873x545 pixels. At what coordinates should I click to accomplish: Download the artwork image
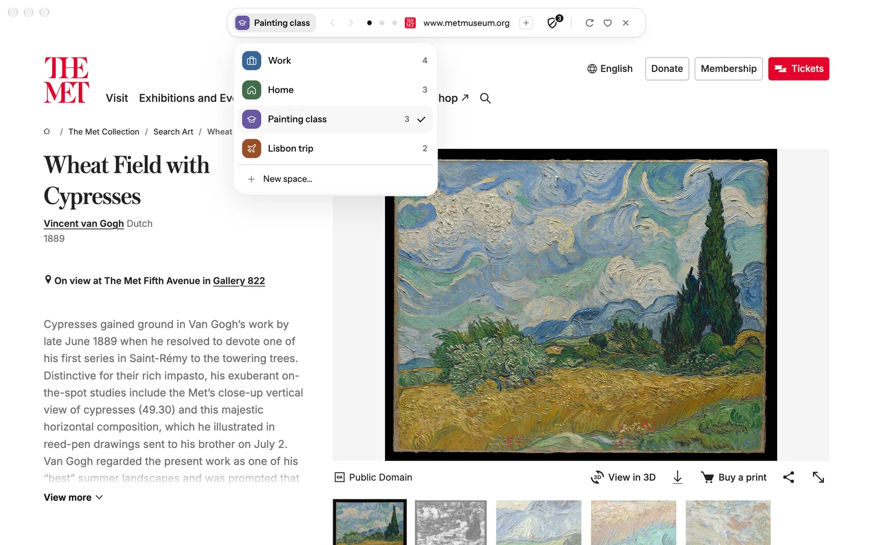coord(678,477)
